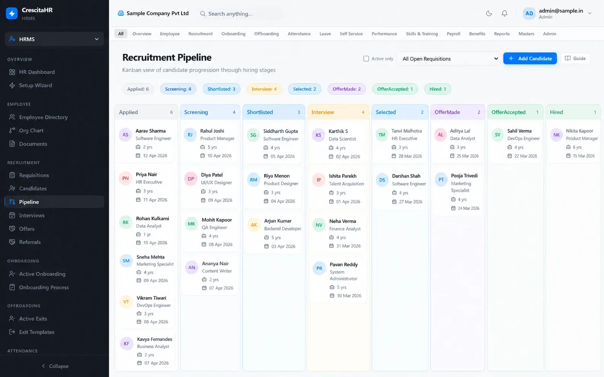This screenshot has width=604, height=377.
Task: Filter by the Interview: 4 stage chip
Action: pos(264,89)
